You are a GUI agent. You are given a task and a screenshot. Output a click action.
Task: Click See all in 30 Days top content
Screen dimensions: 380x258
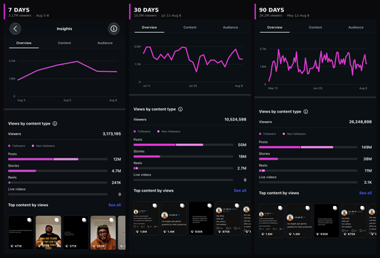pos(240,191)
